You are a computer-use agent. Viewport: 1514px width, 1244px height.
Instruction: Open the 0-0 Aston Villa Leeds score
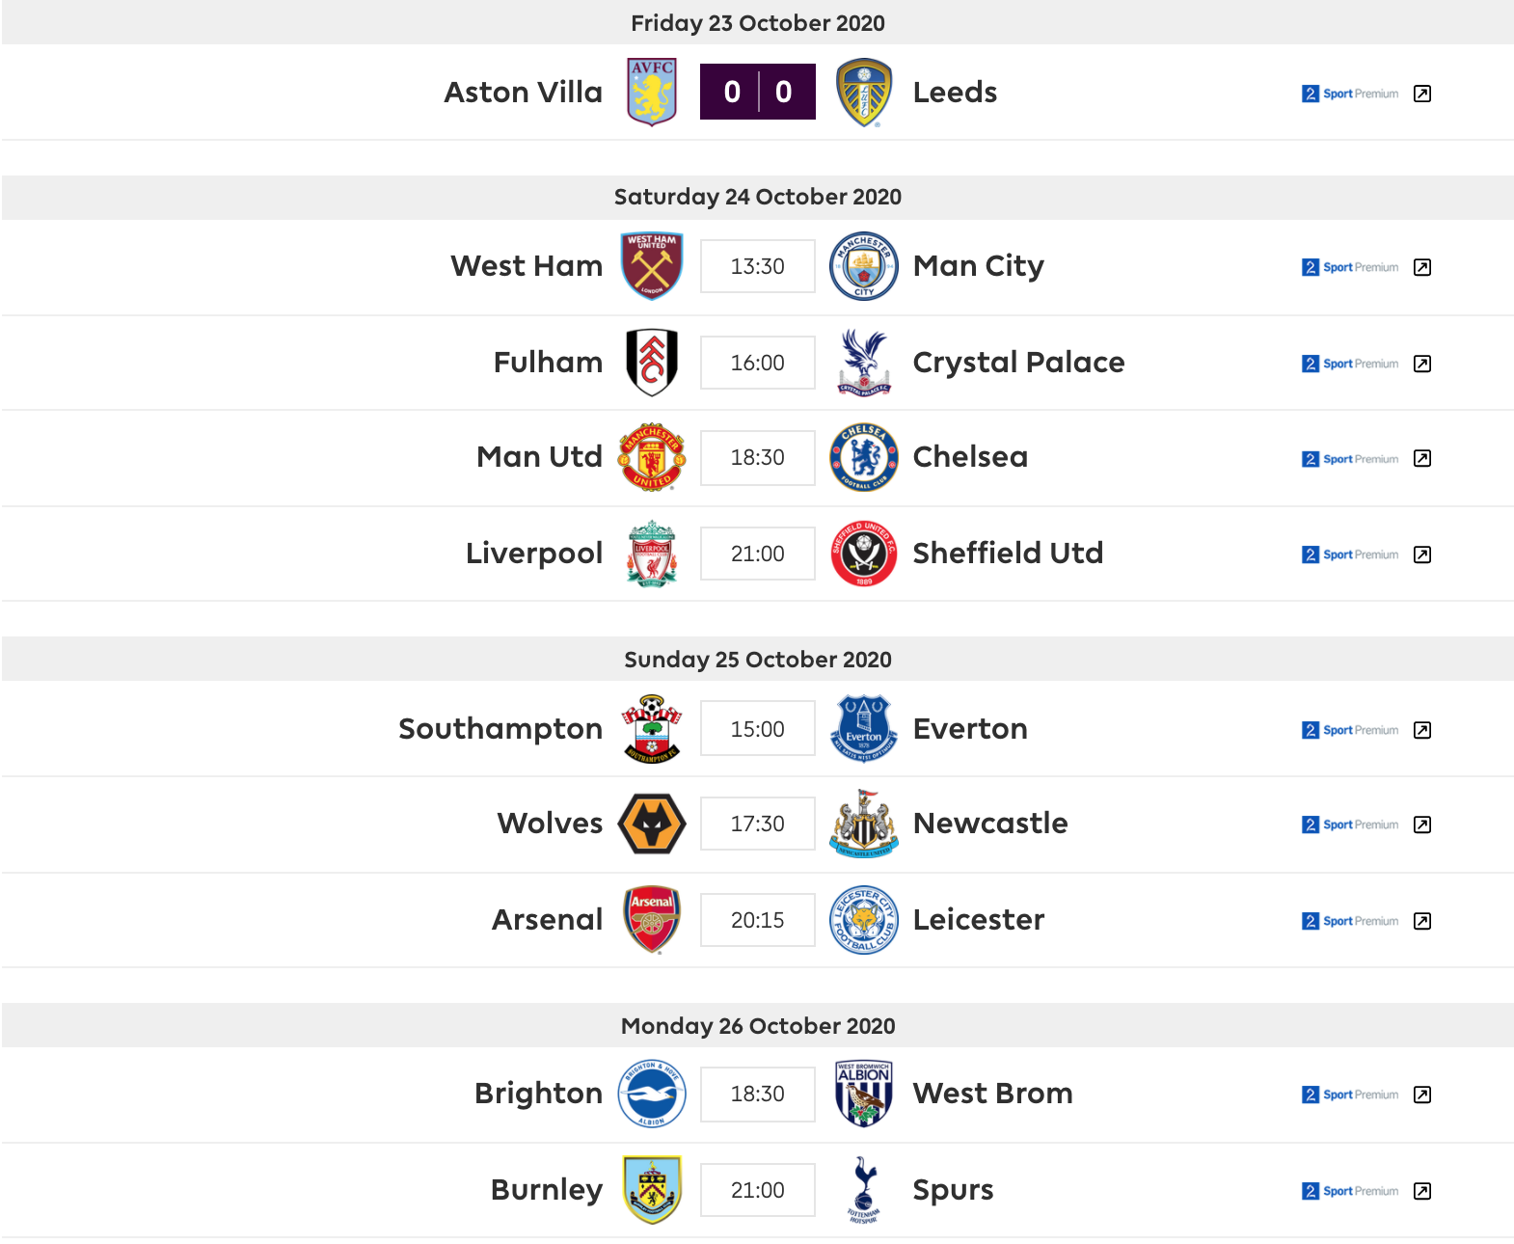coord(758,92)
